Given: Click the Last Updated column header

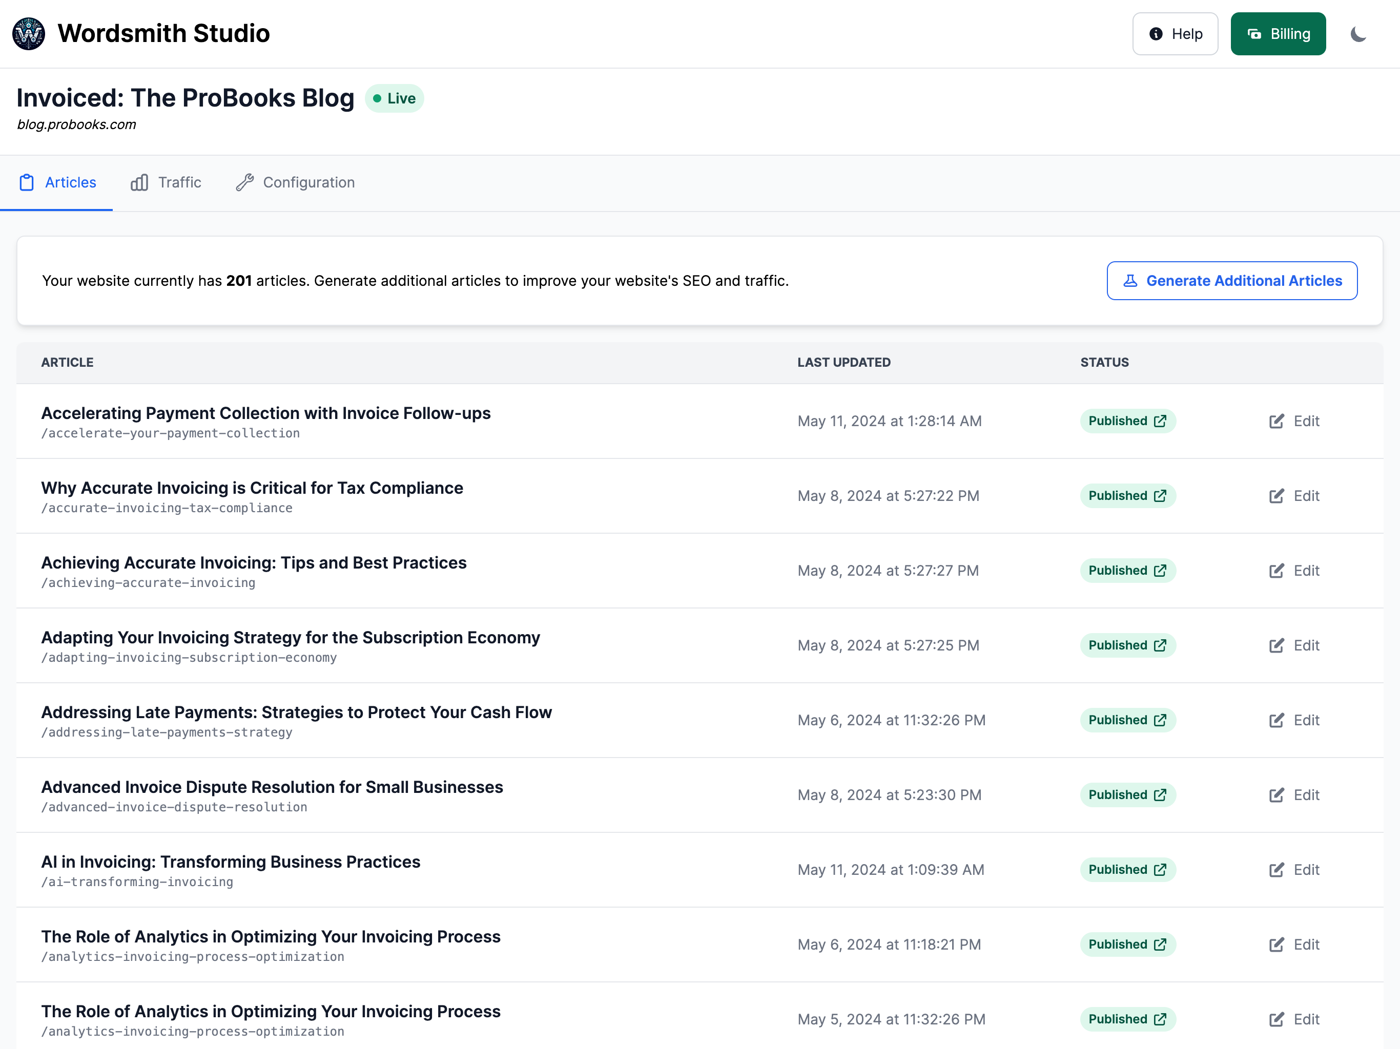Looking at the screenshot, I should point(843,363).
